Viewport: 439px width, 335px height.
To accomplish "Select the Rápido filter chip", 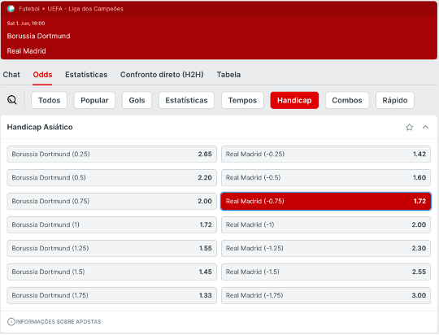I will coord(395,100).
